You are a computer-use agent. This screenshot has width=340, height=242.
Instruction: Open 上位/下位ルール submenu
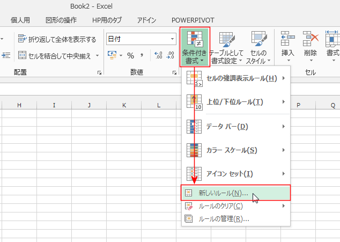point(236,102)
